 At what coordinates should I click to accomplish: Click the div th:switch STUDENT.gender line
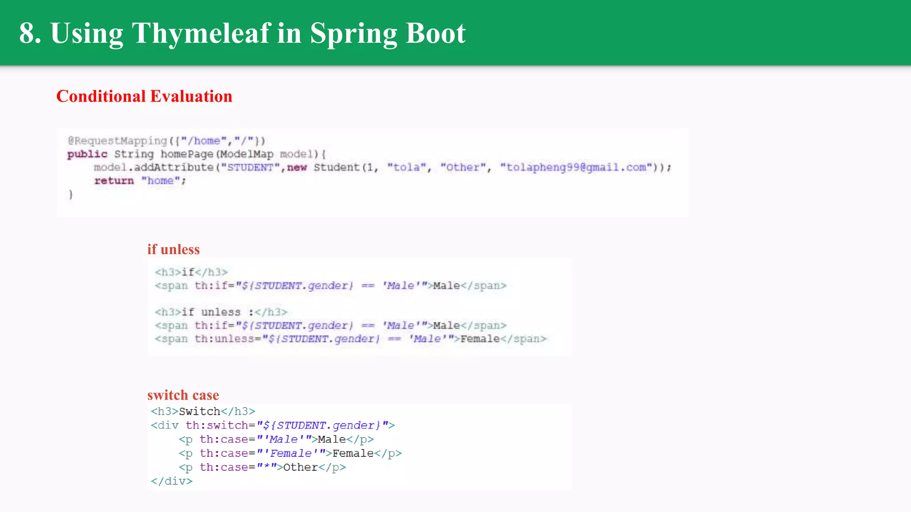point(273,425)
